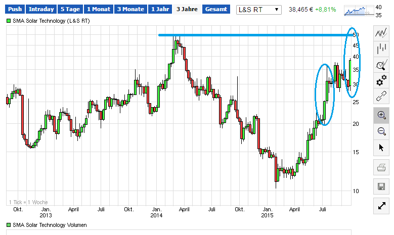Choose the 3 Monate timeframe
Image resolution: width=394 pixels, height=235 pixels.
[x=130, y=9]
